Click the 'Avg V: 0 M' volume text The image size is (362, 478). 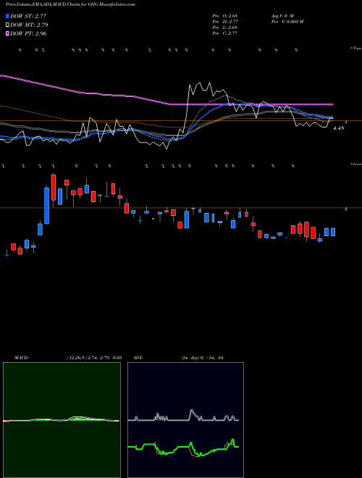pos(282,16)
